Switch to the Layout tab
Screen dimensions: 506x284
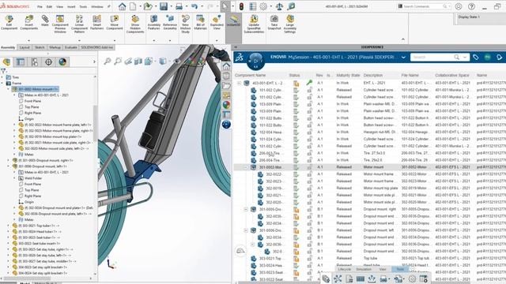[x=25, y=47]
